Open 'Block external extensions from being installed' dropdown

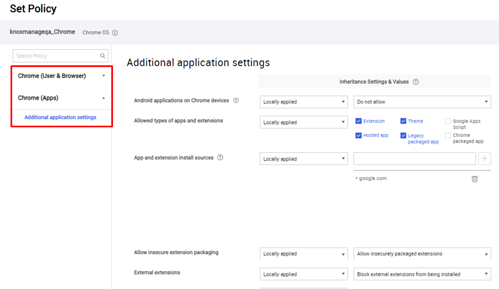pyautogui.click(x=422, y=275)
